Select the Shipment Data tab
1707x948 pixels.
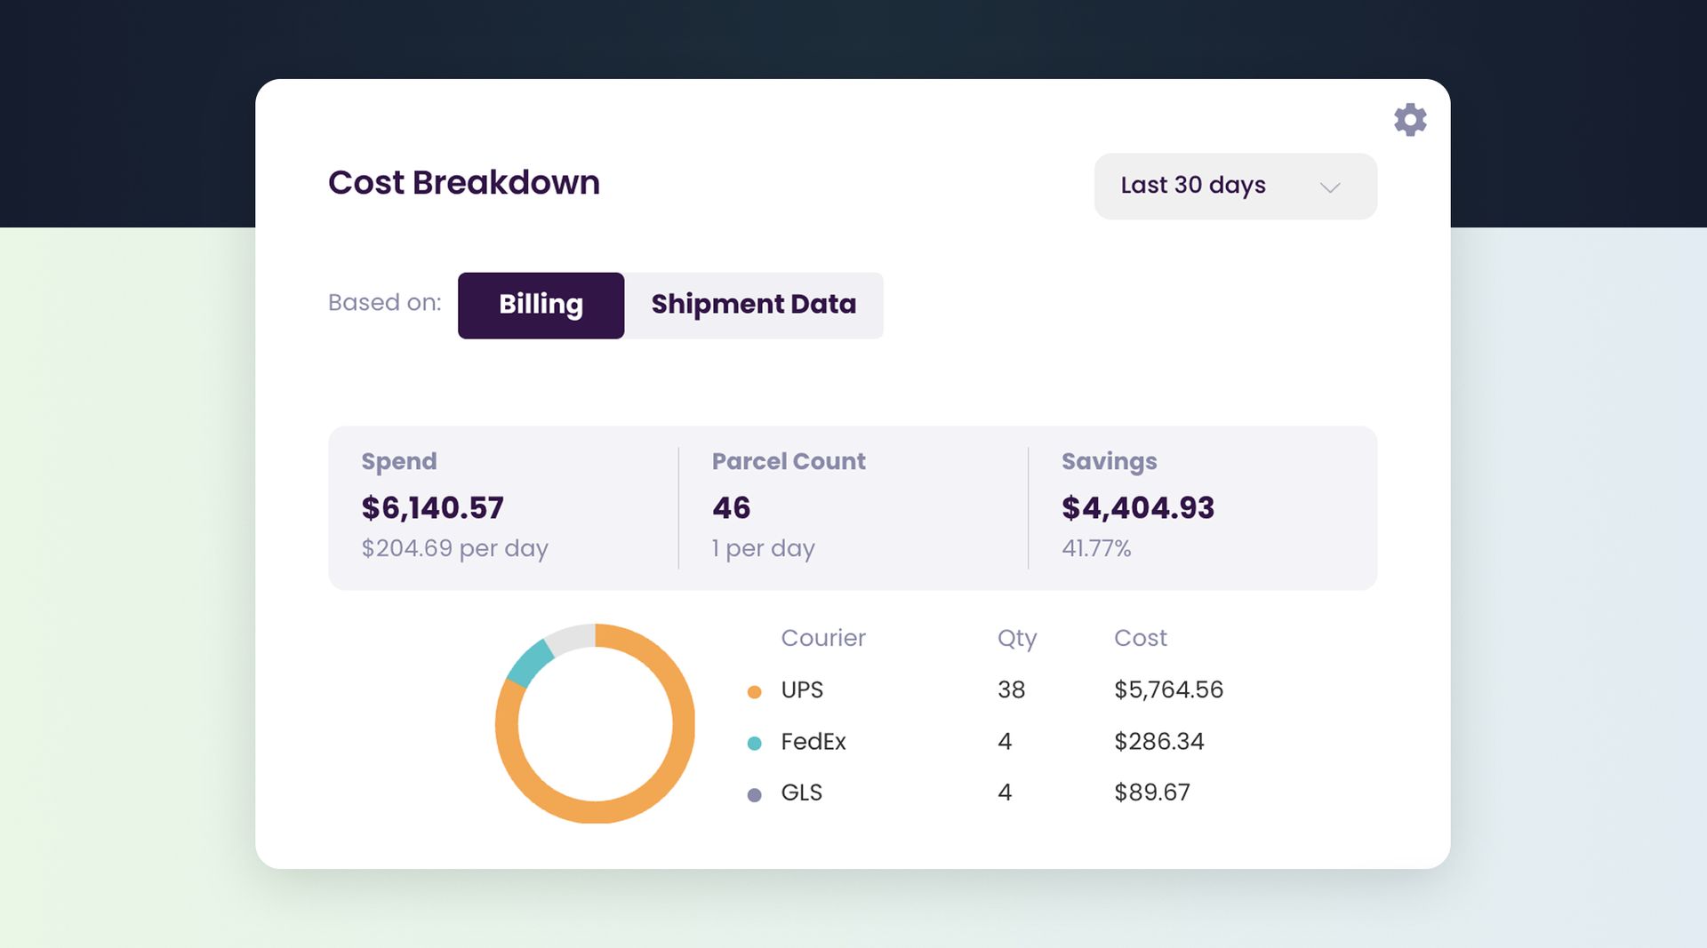[753, 305]
